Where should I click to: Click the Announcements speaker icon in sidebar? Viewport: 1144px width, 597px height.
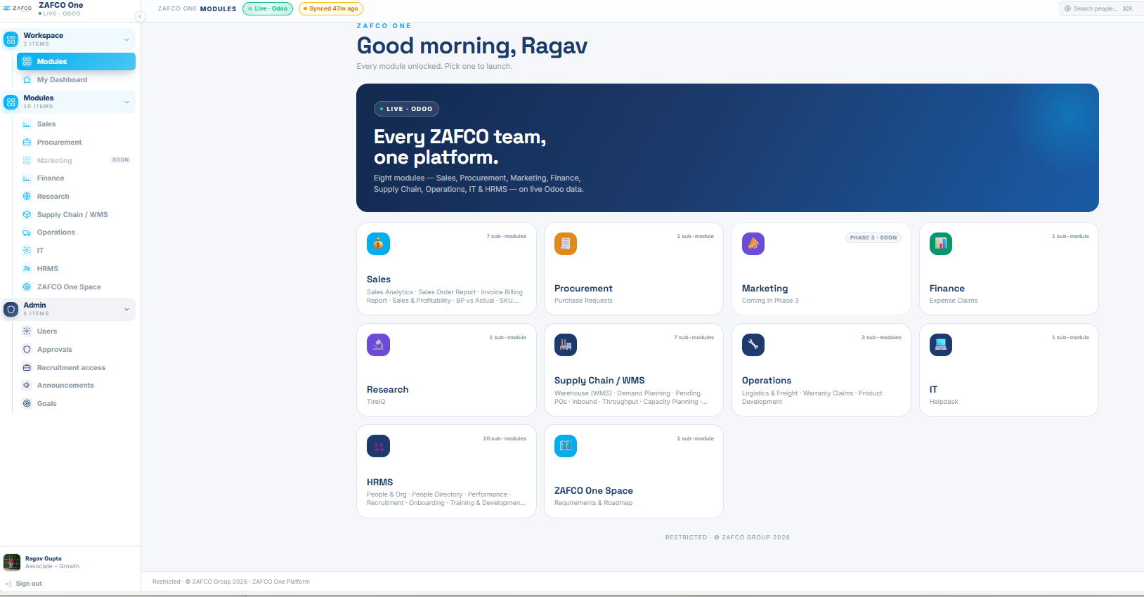(27, 386)
